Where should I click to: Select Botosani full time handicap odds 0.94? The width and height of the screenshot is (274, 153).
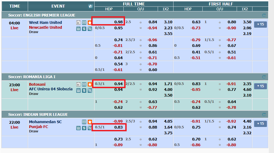118,84
